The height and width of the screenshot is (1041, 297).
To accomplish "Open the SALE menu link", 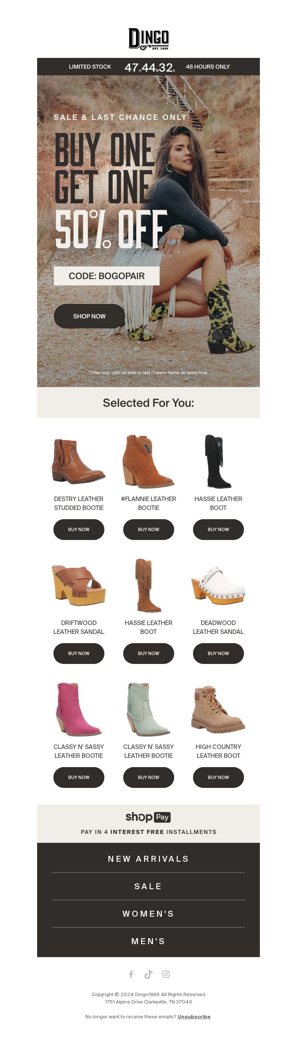I will tap(148, 886).
